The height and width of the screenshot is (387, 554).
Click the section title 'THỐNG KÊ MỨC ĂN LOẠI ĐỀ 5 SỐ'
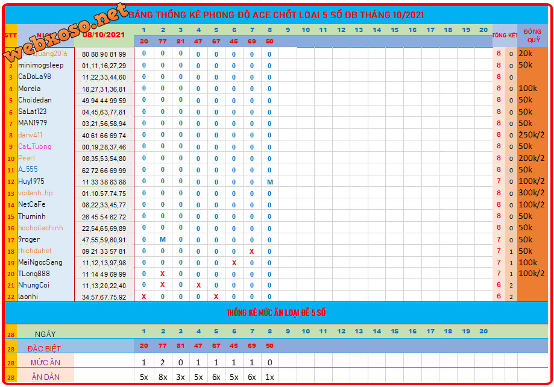coord(276,313)
